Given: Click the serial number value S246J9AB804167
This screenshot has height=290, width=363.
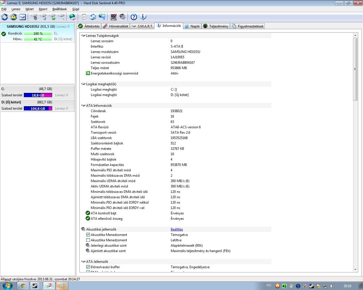Looking at the screenshot, I should 183,63.
